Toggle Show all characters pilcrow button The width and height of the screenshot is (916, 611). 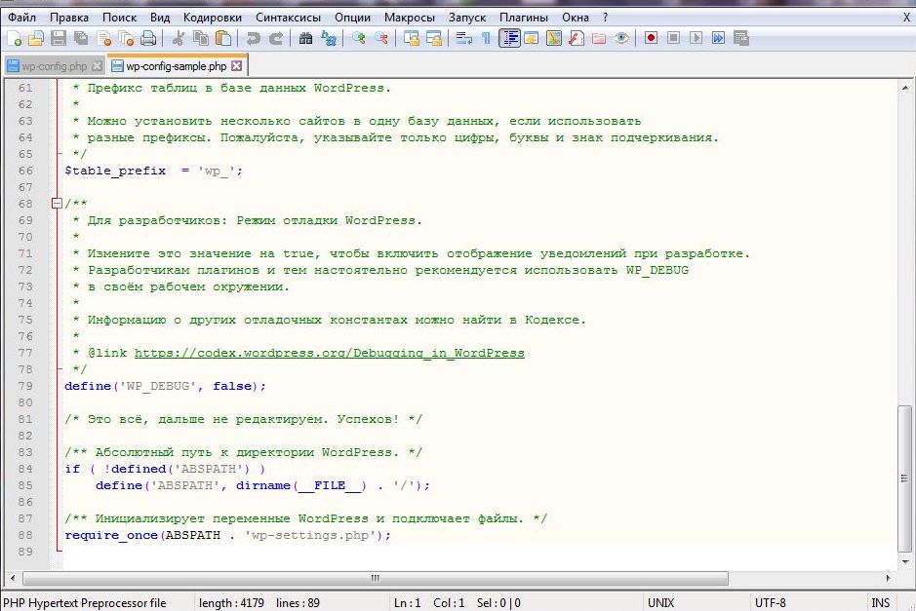486,39
